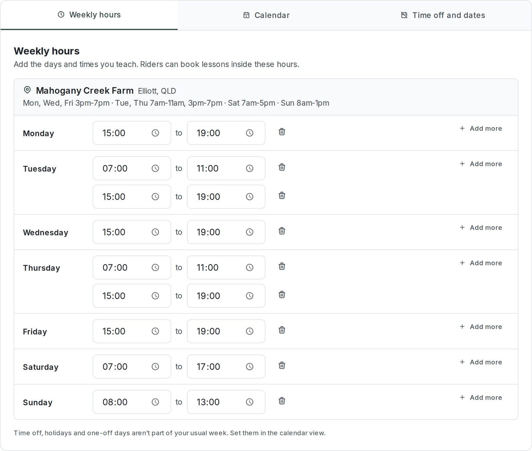The height and width of the screenshot is (451, 532).
Task: Open clock picker for Tuesday 11:00 end
Action: point(250,169)
